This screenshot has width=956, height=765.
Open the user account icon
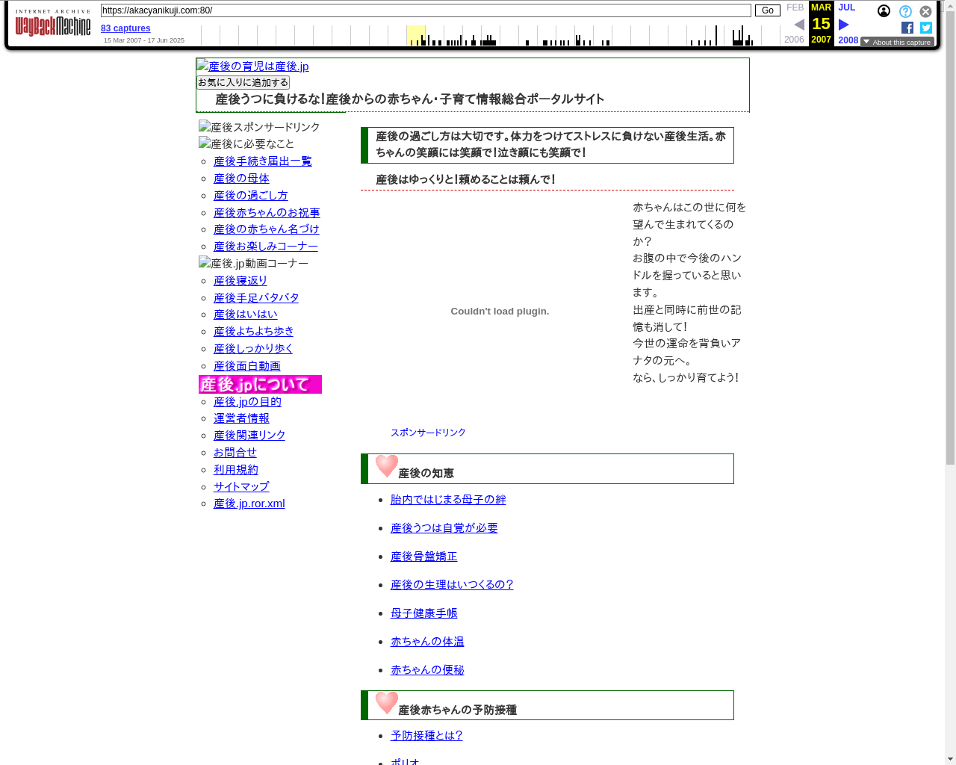pyautogui.click(x=884, y=11)
